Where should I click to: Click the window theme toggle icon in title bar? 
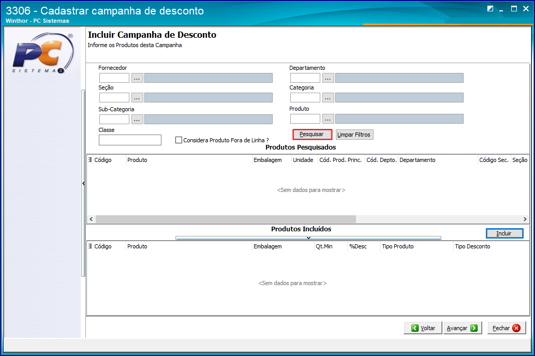tap(491, 8)
